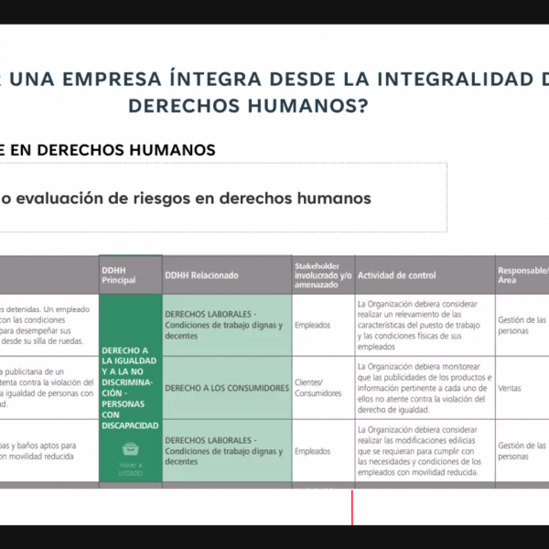
Task: Click the 'Derecho a los consumidores' cell
Action: (225, 388)
